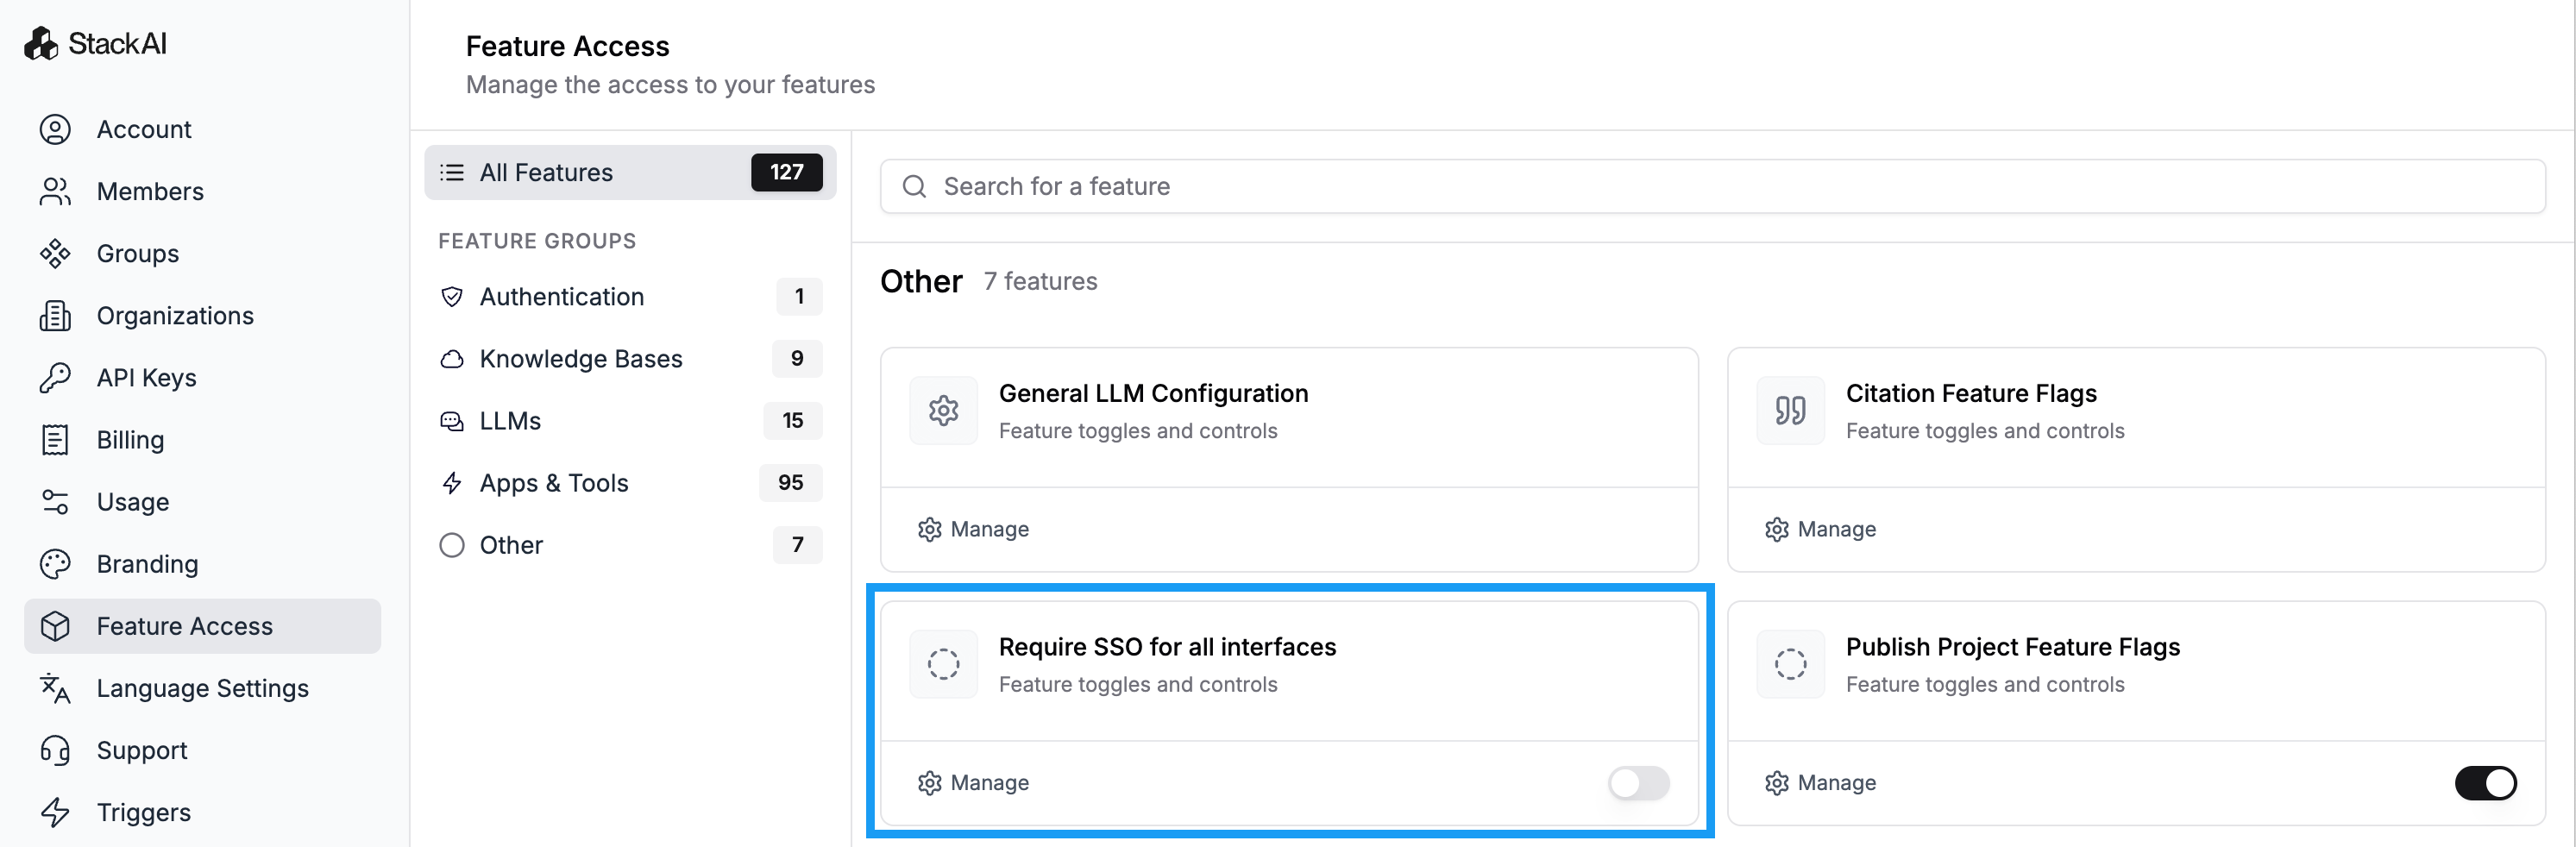
Task: Click the key icon for API Keys
Action: click(55, 378)
